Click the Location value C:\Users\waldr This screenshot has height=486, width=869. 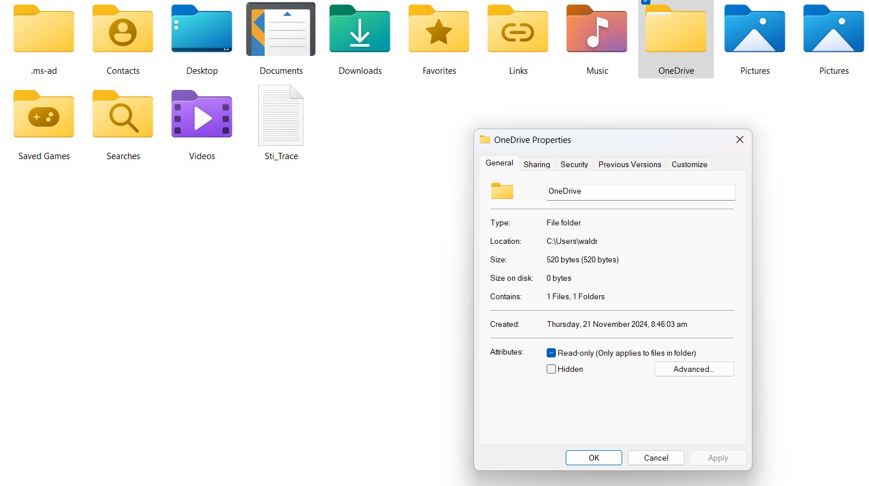[x=572, y=241]
